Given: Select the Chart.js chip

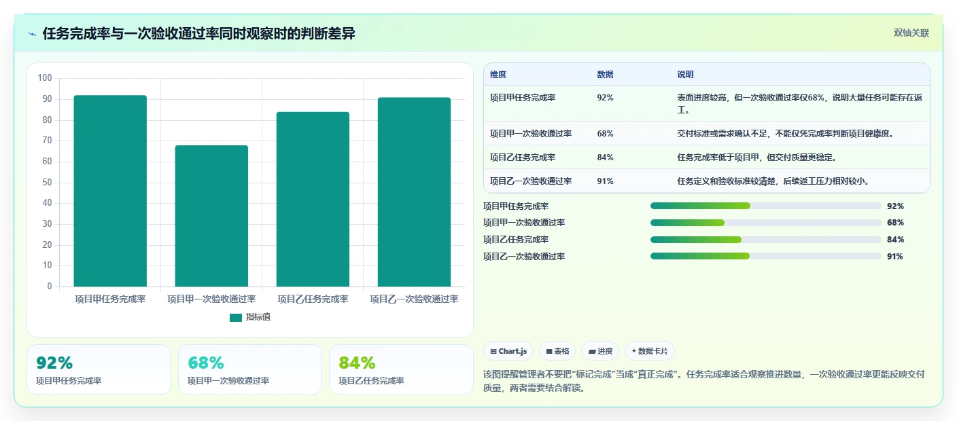Looking at the screenshot, I should [508, 351].
